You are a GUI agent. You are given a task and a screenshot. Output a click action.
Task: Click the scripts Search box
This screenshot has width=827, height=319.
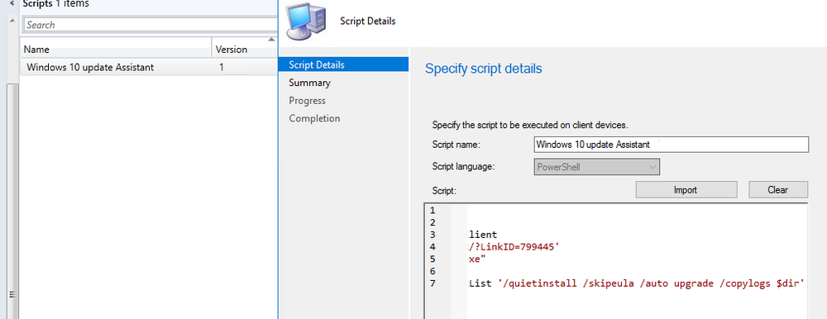(151, 25)
